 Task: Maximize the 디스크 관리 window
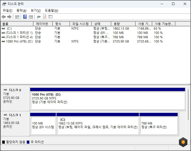[x=173, y=4]
